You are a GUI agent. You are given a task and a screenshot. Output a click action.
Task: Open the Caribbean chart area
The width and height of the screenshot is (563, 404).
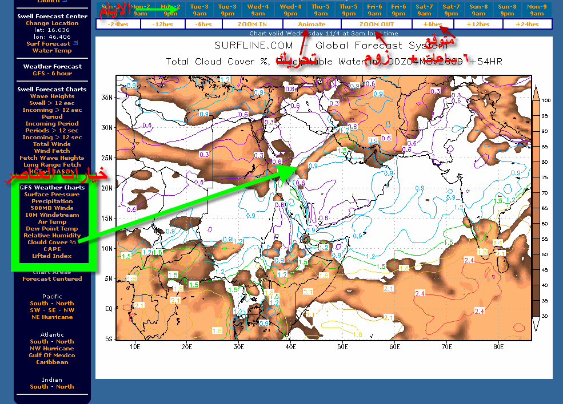click(x=52, y=362)
